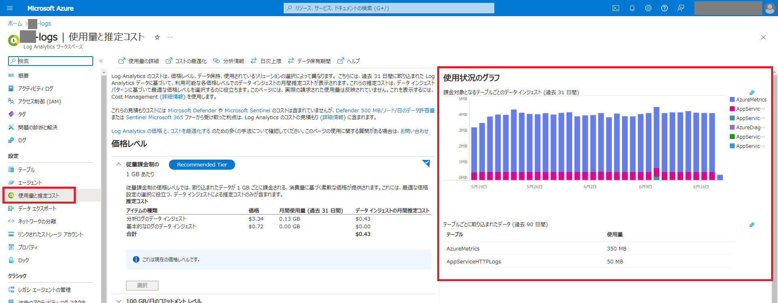This screenshot has width=778, height=303.
Task: Open the Cost Management 詳細情報 link
Action: click(x=173, y=97)
